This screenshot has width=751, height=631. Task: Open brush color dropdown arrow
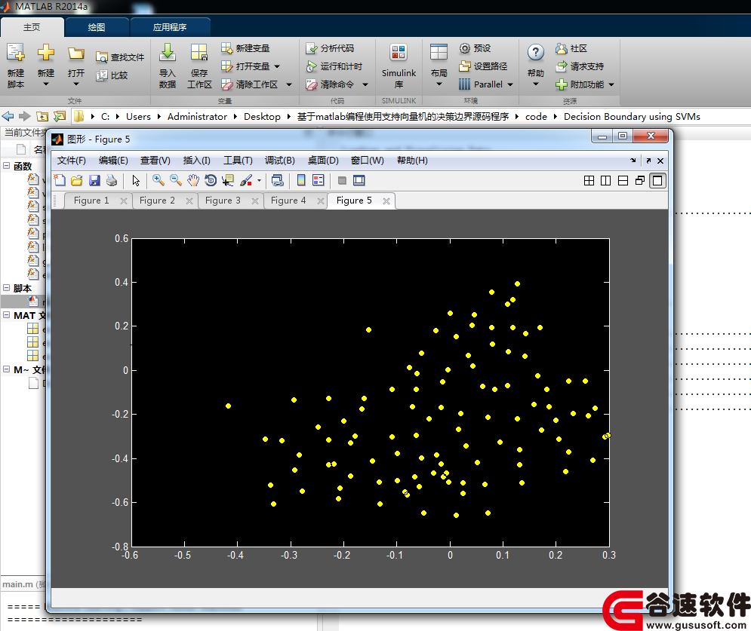point(259,180)
